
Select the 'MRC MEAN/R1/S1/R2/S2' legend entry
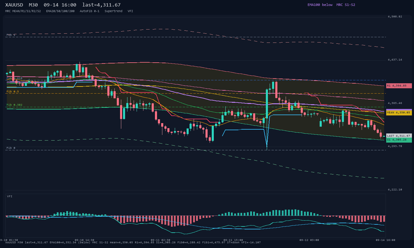click(x=23, y=11)
